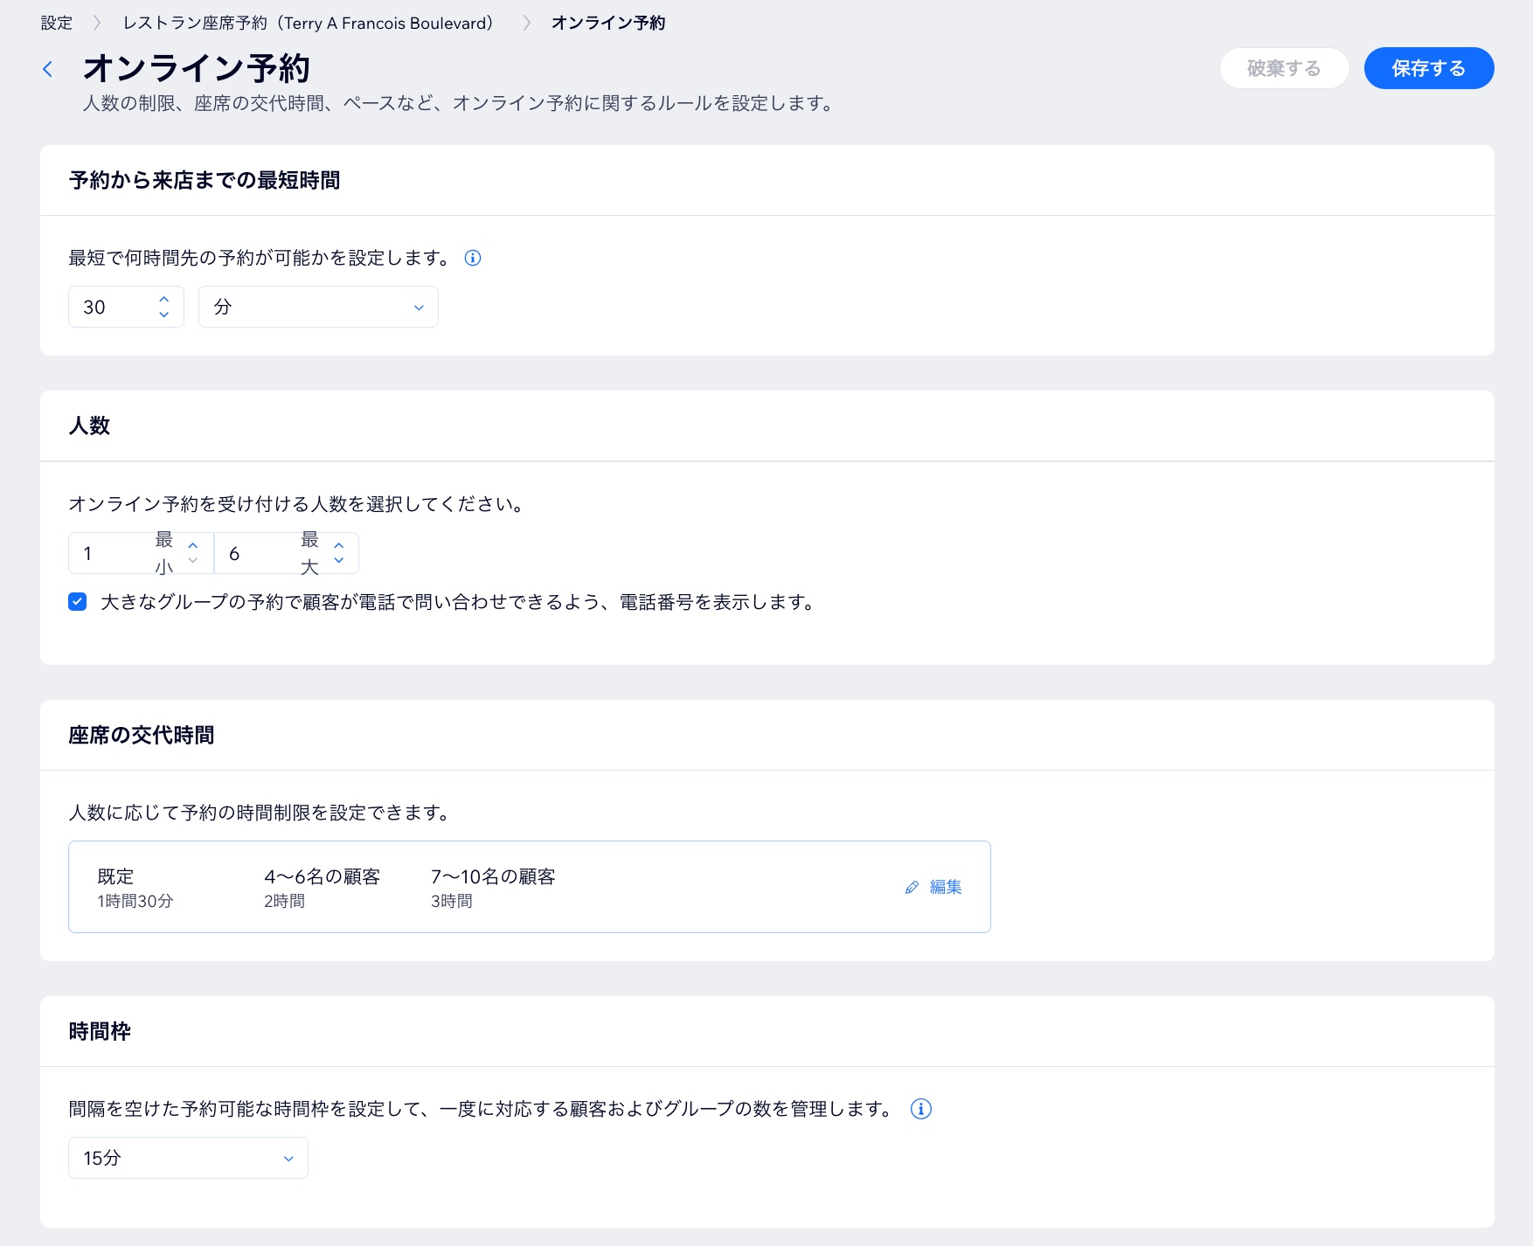The width and height of the screenshot is (1533, 1246).
Task: Open info tooltip for minimum booking time
Action: tap(473, 258)
